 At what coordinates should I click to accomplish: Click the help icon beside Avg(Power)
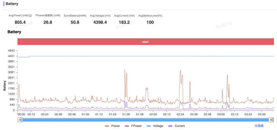[x=30, y=16]
